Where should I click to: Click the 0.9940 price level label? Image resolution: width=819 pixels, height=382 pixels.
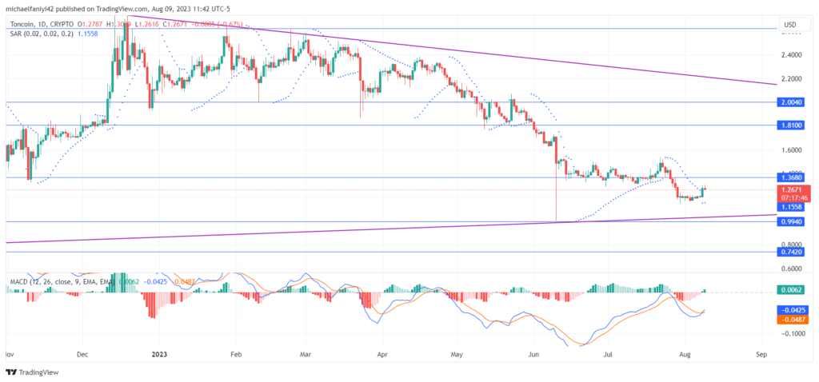(x=789, y=222)
